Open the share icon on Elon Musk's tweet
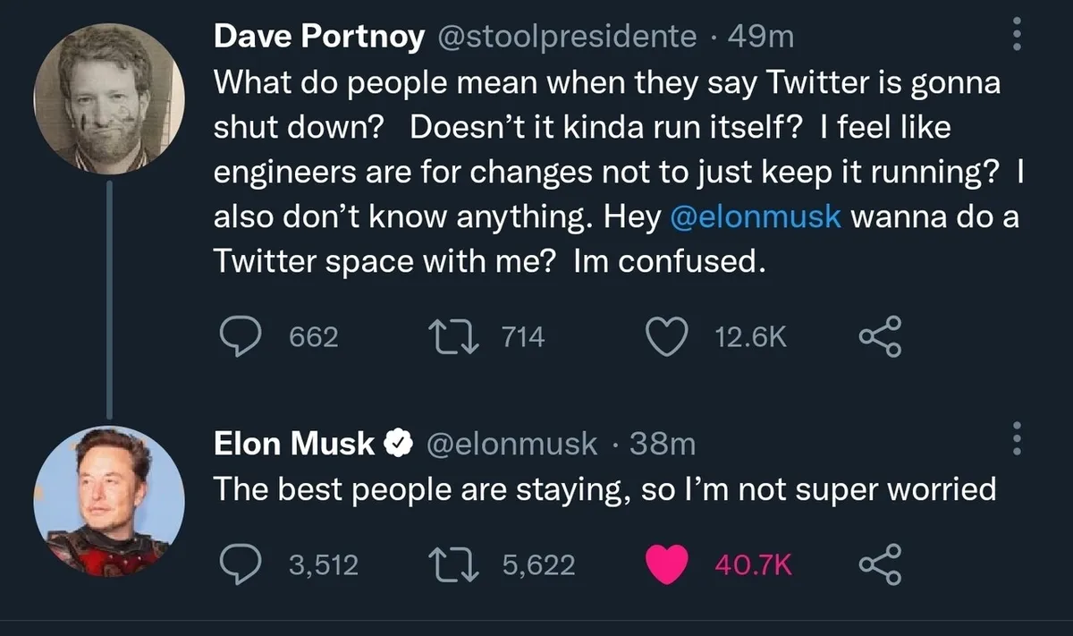This screenshot has height=636, width=1073. pyautogui.click(x=883, y=564)
